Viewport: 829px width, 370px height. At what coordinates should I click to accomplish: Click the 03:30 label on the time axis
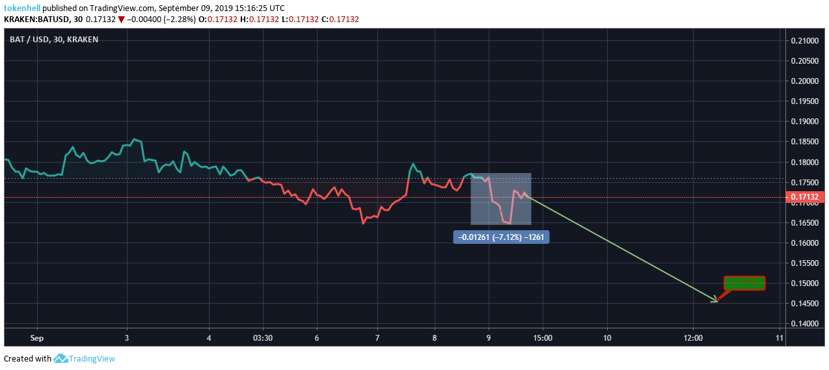click(262, 337)
